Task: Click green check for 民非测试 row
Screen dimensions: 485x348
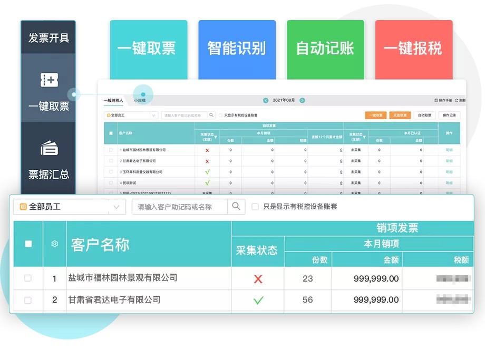Action: (x=207, y=182)
